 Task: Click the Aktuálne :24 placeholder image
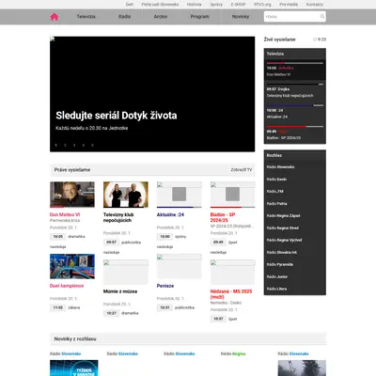180,195
